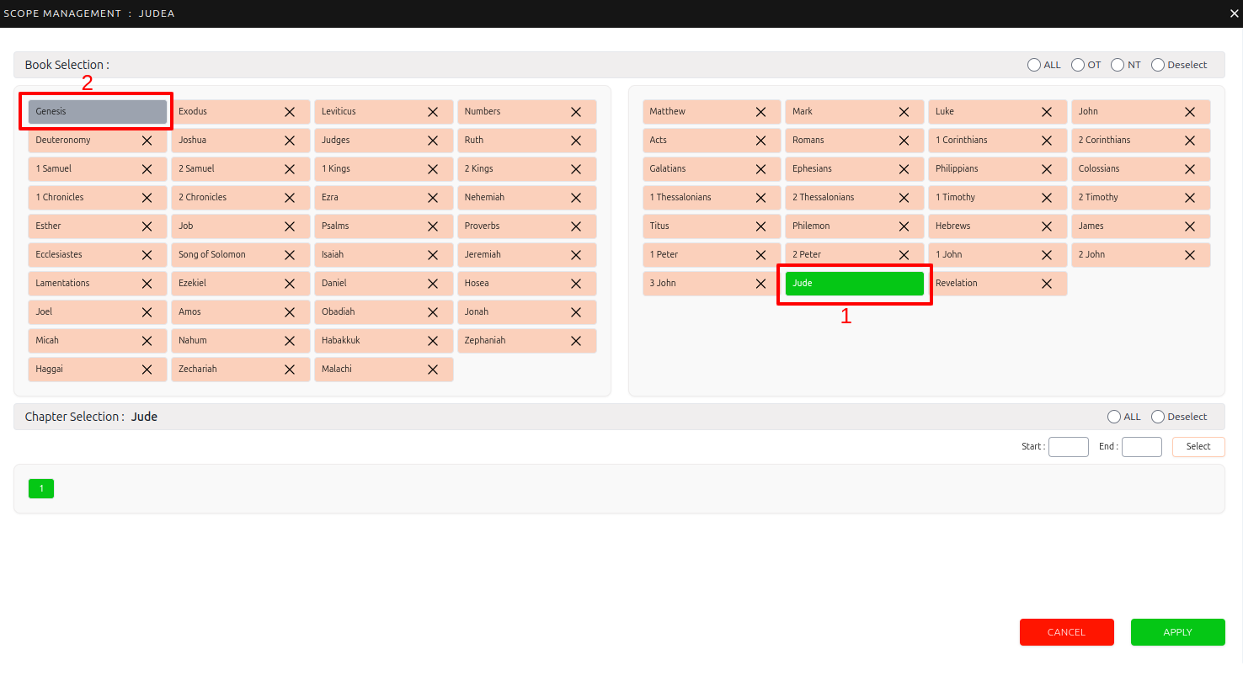Choose ALL radio in Chapter Selection

[1114, 417]
